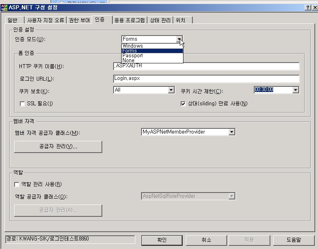Choose Forms in the authentication list
318x249 pixels.
152,51
